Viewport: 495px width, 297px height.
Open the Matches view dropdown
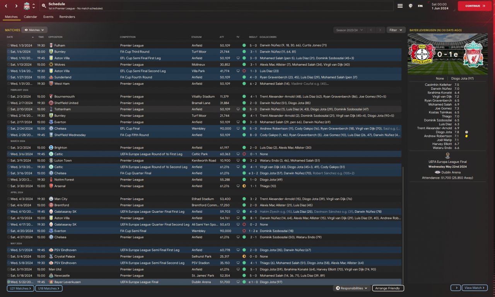click(34, 30)
